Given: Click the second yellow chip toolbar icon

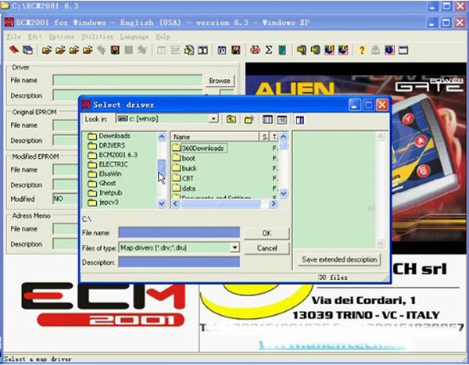Looking at the screenshot, I should click(x=315, y=50).
